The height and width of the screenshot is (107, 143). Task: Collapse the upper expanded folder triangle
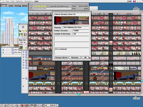23,68
